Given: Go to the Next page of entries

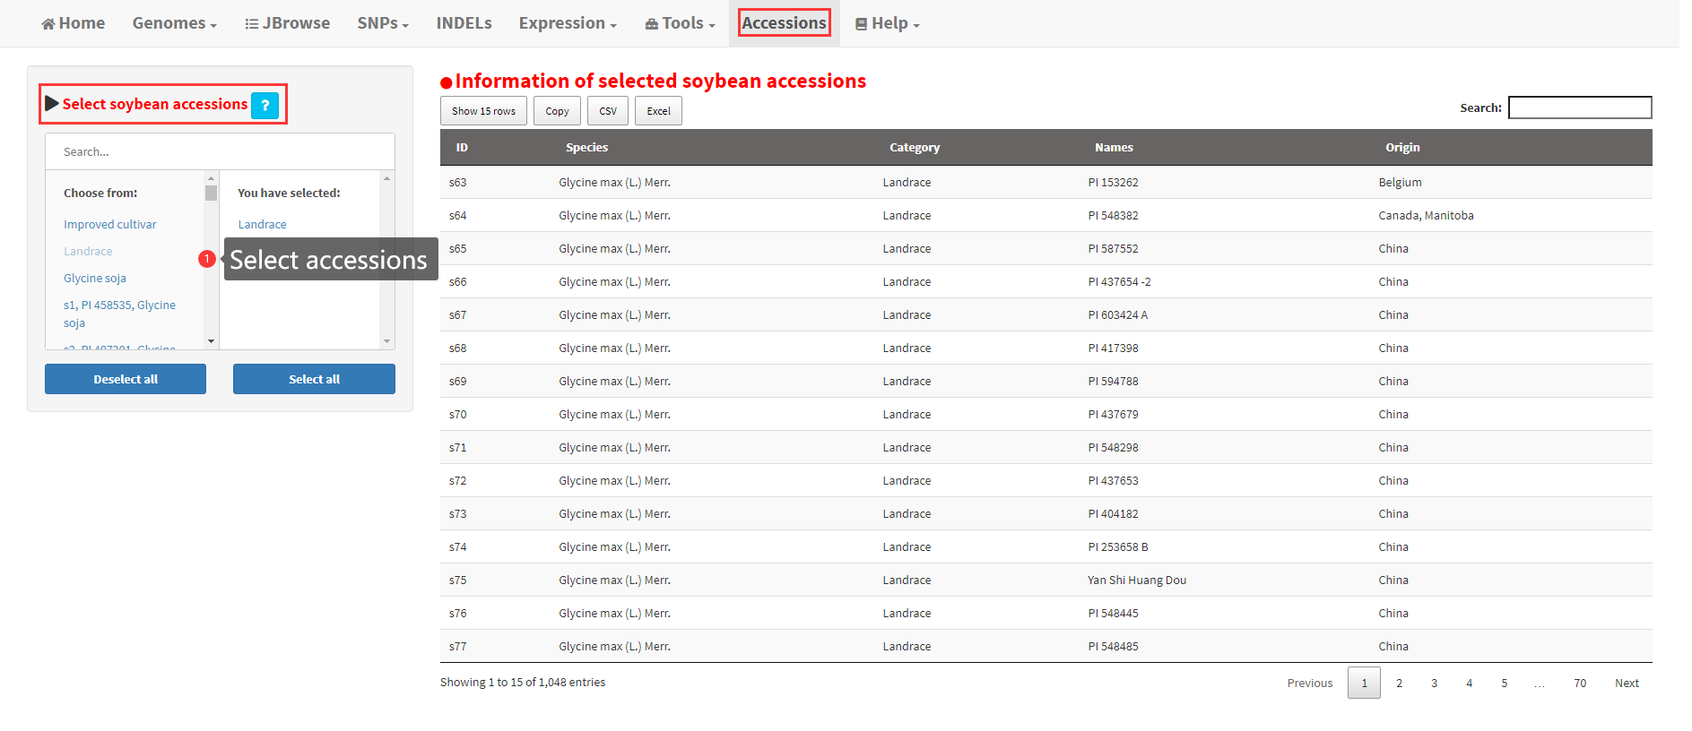Looking at the screenshot, I should pos(1626,684).
